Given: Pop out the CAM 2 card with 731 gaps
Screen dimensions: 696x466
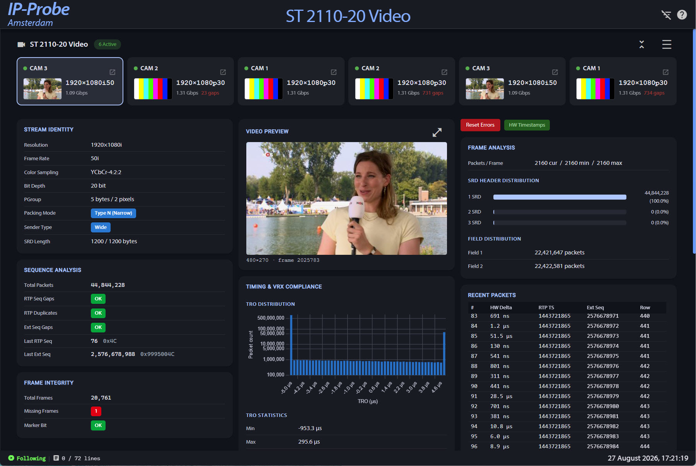Looking at the screenshot, I should (444, 72).
